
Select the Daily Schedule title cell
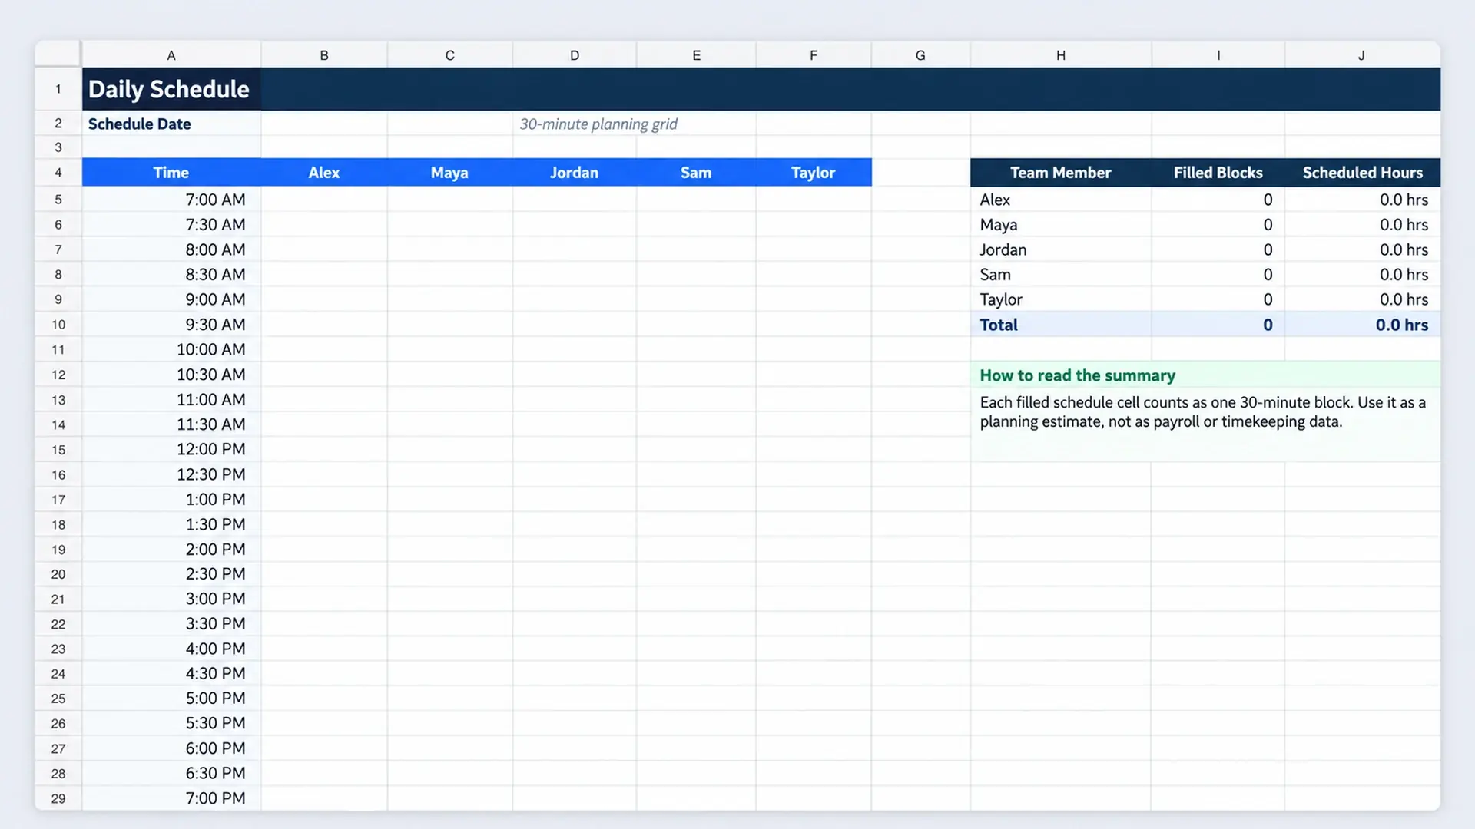point(171,89)
